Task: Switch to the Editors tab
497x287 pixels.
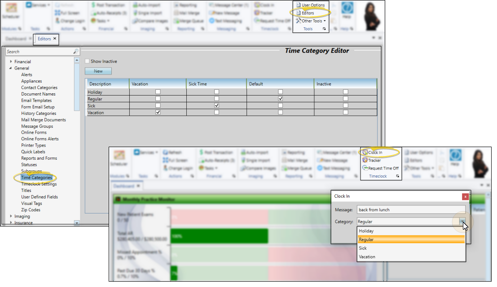Action: (44, 39)
